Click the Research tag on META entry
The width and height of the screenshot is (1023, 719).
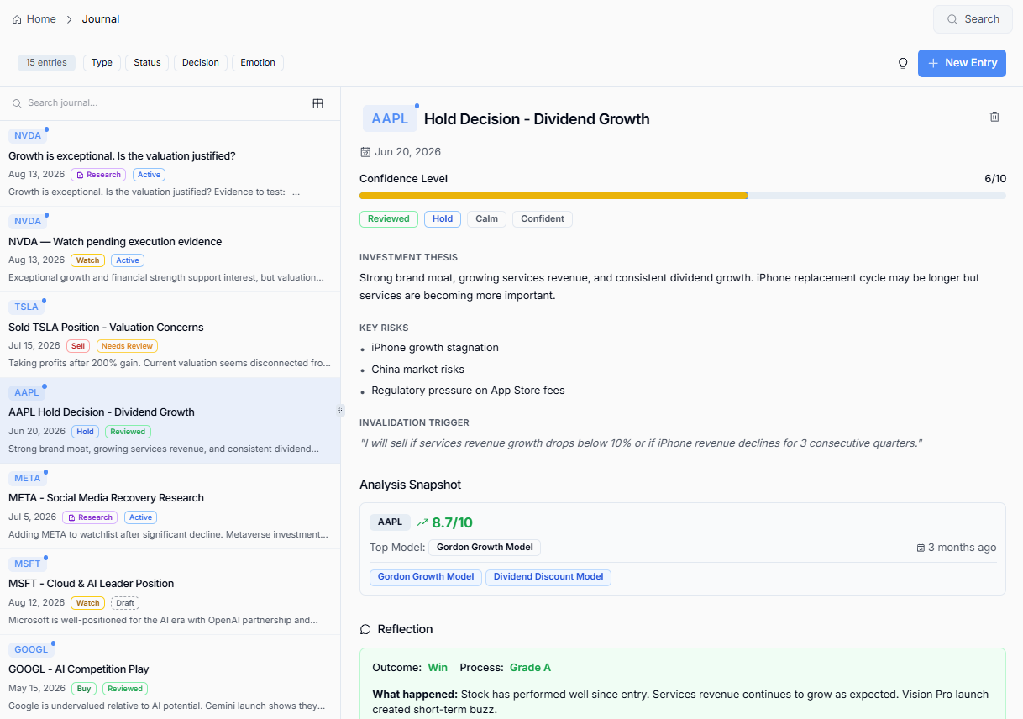(90, 517)
